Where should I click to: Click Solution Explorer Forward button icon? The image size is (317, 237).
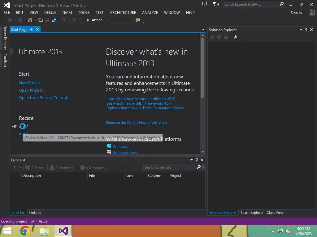click(219, 37)
